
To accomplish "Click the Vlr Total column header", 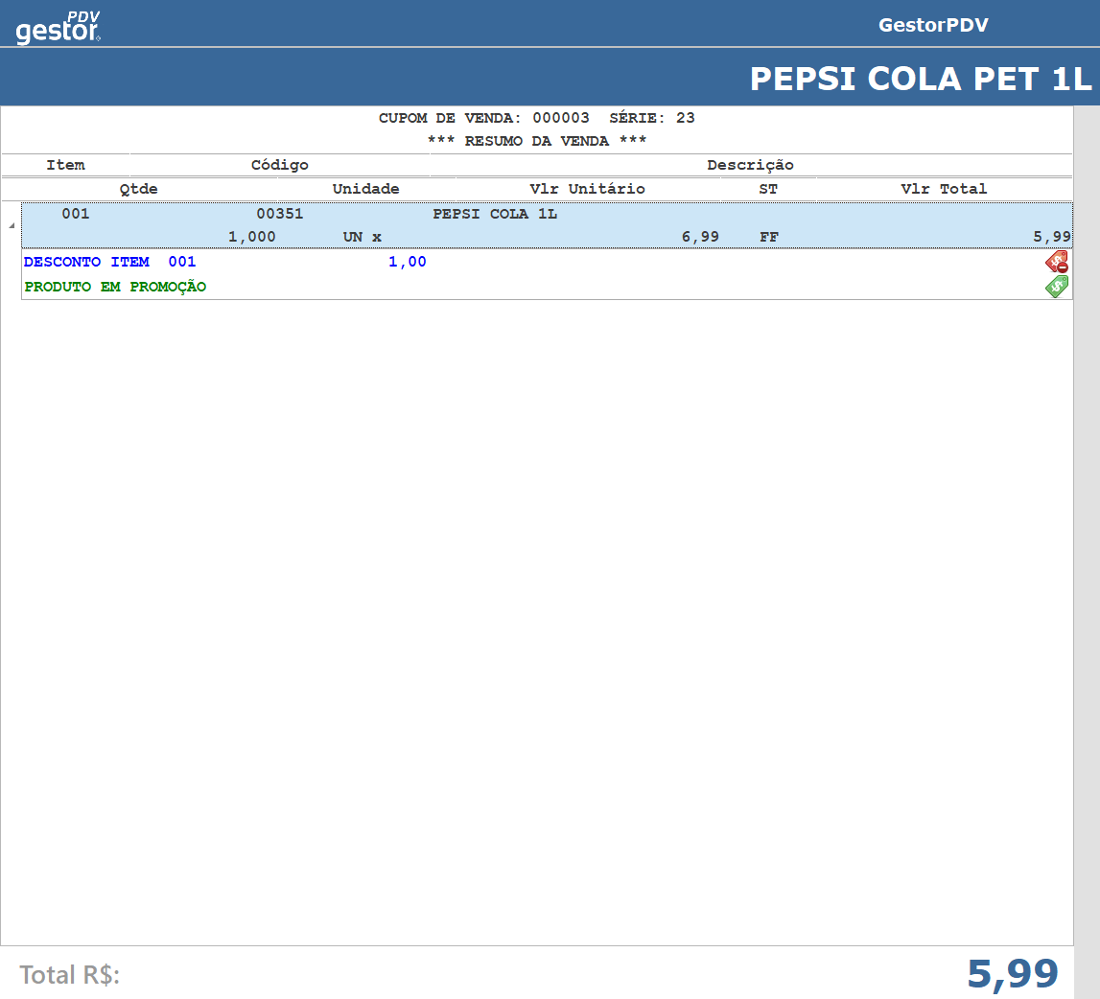I will pos(944,189).
